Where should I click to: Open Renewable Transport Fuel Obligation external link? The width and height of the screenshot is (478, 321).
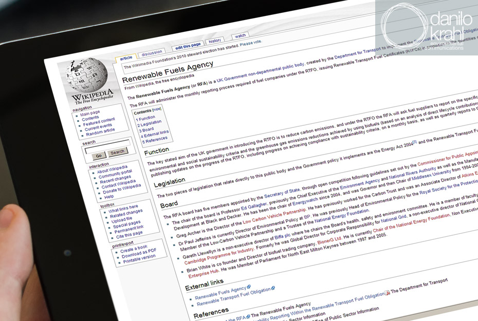click(234, 296)
